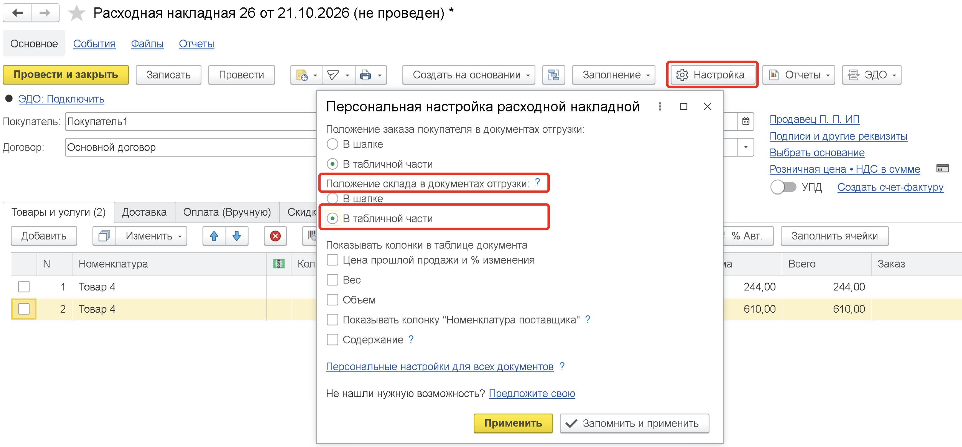962x447 pixels.
Task: Open help for Положение склада setting
Action: pyautogui.click(x=537, y=182)
